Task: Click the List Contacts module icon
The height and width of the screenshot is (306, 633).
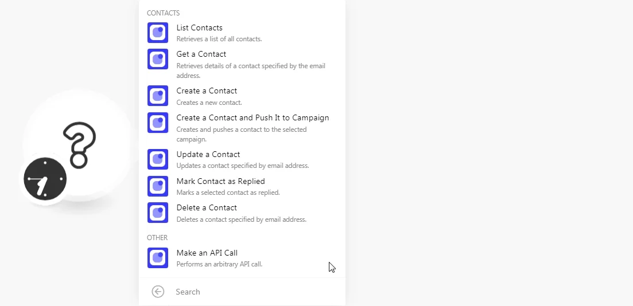Action: click(157, 33)
